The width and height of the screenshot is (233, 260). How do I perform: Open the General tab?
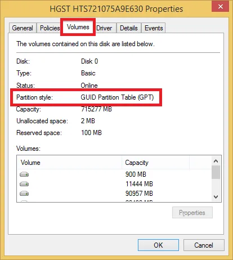coord(23,28)
